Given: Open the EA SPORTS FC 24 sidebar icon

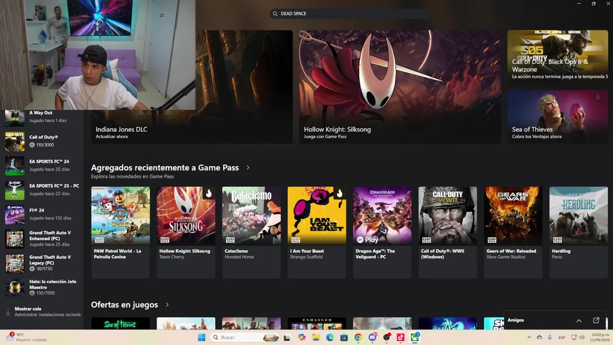Looking at the screenshot, I should (14, 166).
